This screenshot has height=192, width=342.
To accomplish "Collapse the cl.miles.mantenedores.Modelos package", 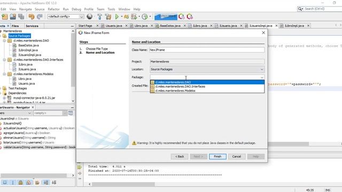I will [4, 74].
